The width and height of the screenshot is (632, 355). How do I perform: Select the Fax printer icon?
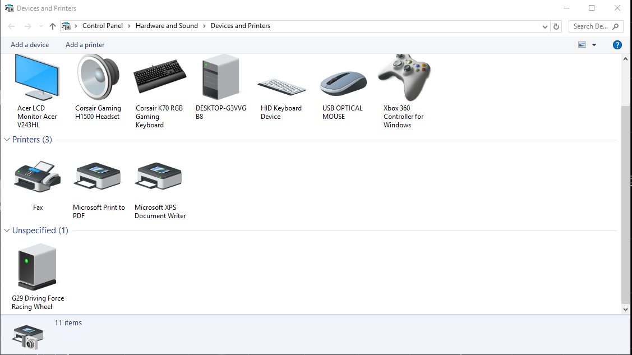(38, 177)
